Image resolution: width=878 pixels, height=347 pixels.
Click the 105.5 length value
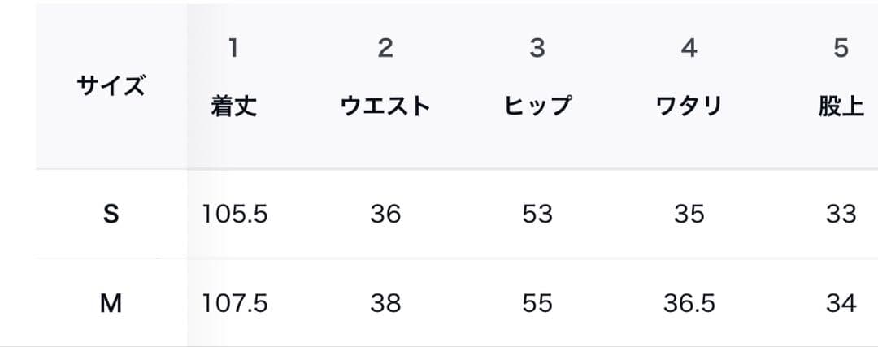click(x=234, y=215)
